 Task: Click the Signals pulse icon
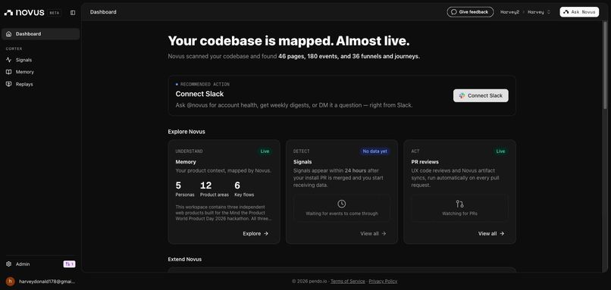[9, 60]
